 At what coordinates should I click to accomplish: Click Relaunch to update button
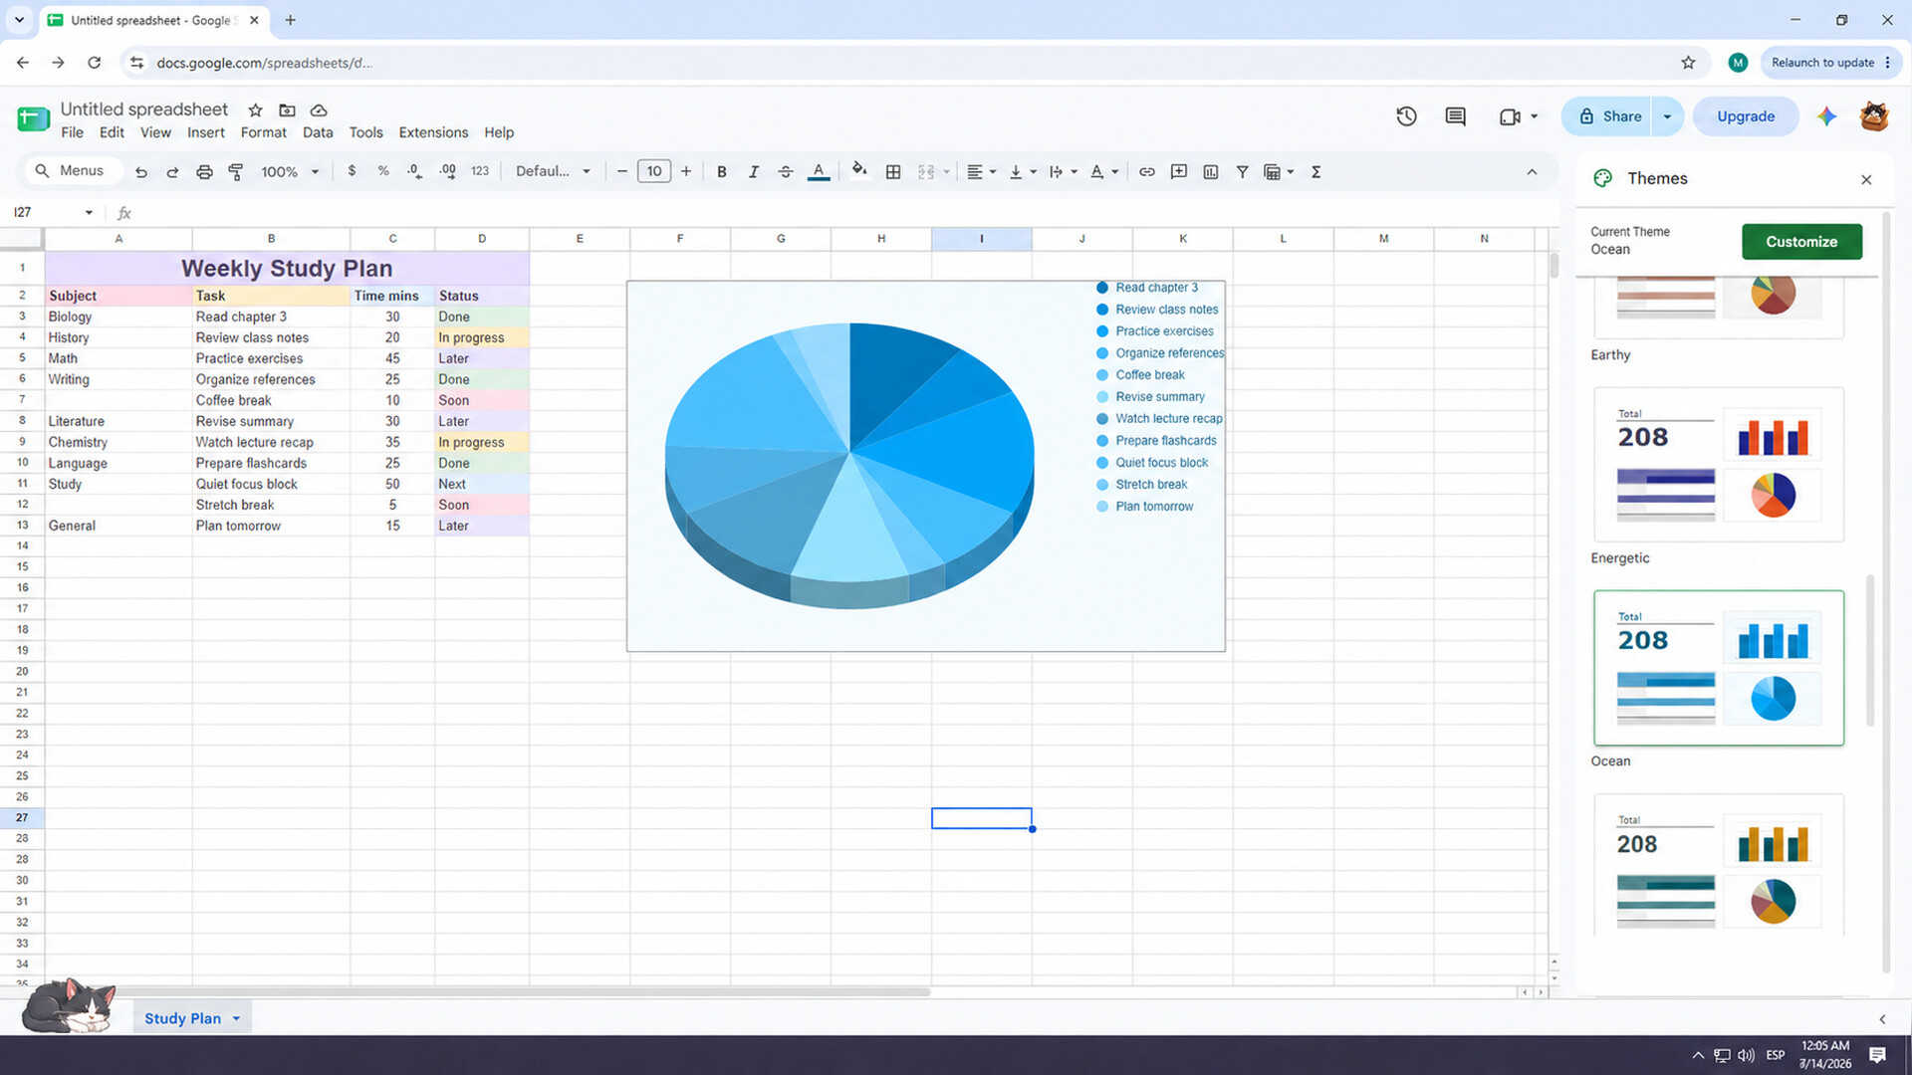[1830, 63]
